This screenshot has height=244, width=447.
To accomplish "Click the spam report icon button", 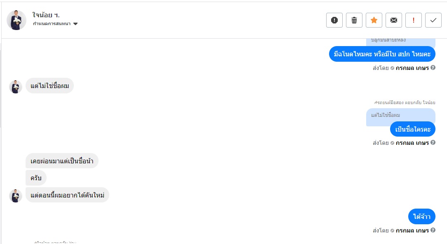I will coord(334,20).
